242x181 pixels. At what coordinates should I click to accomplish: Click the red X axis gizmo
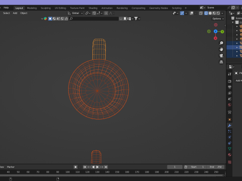pos(215,38)
